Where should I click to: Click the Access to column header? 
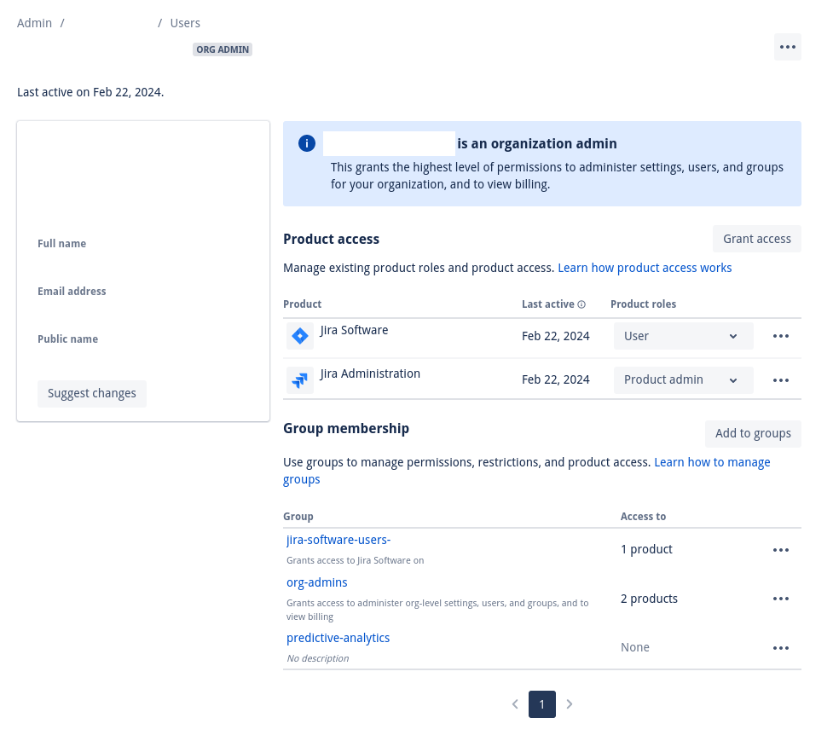pos(643,516)
